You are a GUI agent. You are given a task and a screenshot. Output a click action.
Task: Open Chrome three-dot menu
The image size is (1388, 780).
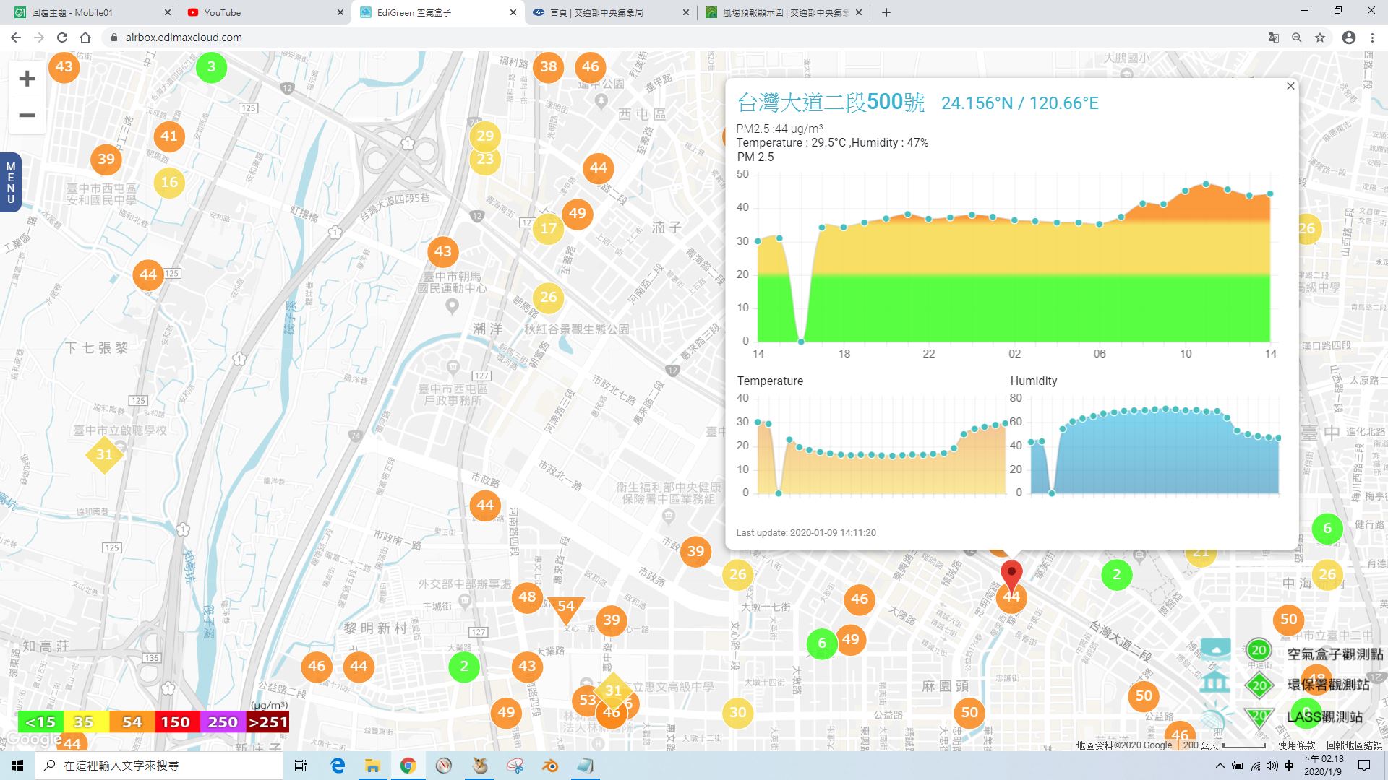(x=1372, y=38)
